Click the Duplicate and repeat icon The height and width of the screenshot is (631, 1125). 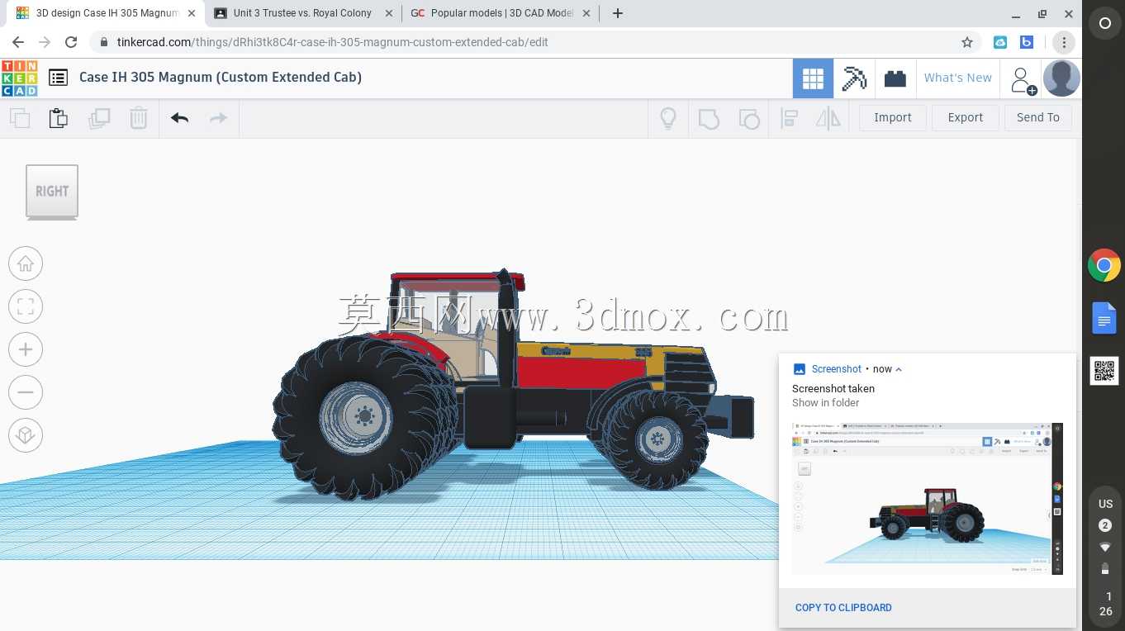(x=99, y=118)
